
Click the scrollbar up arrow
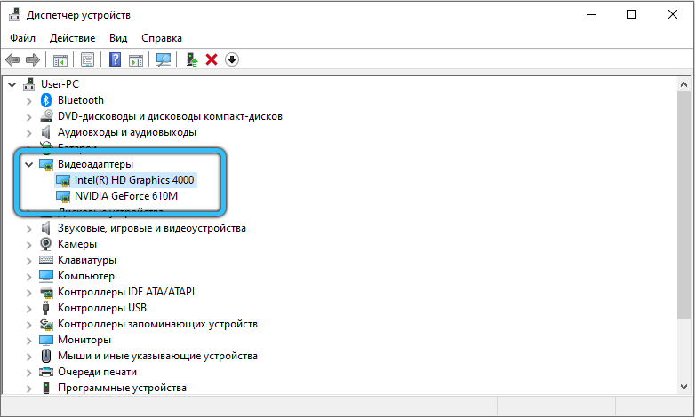tap(684, 84)
